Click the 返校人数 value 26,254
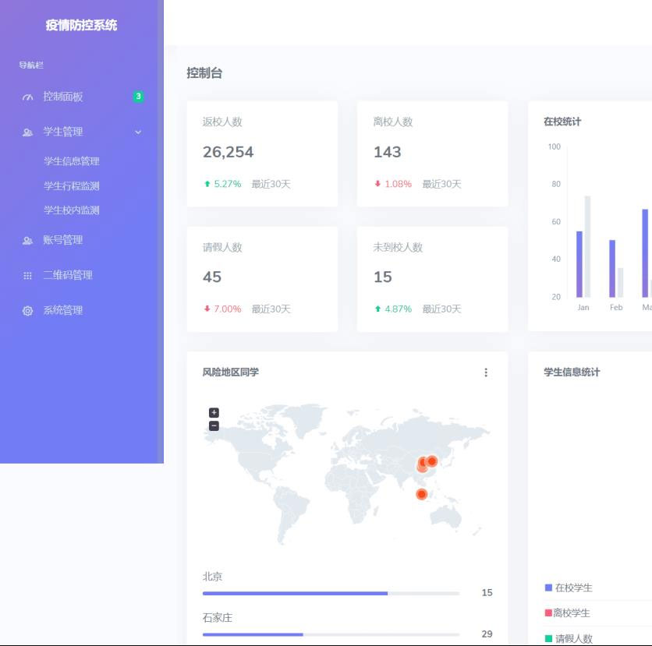 [229, 153]
